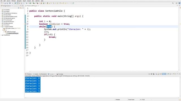Click the Debug bug icon in toolbar
Screen dimensions: 181x101
click(26, 3)
